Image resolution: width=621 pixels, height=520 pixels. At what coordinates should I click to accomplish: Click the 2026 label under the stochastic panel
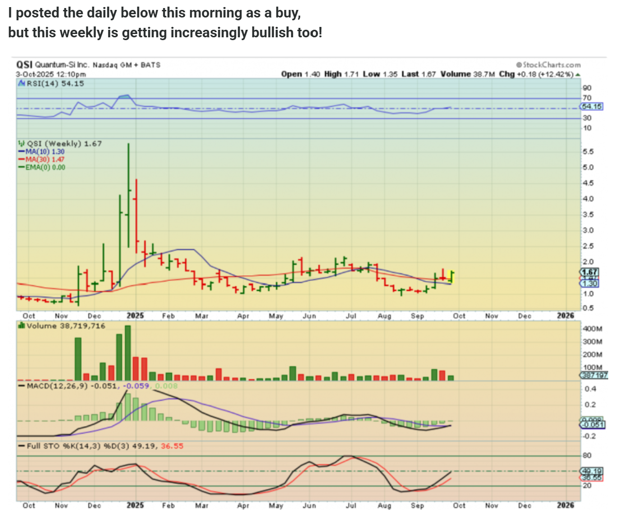pos(565,505)
